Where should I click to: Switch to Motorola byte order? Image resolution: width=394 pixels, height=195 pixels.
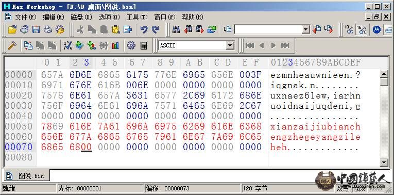(376, 30)
